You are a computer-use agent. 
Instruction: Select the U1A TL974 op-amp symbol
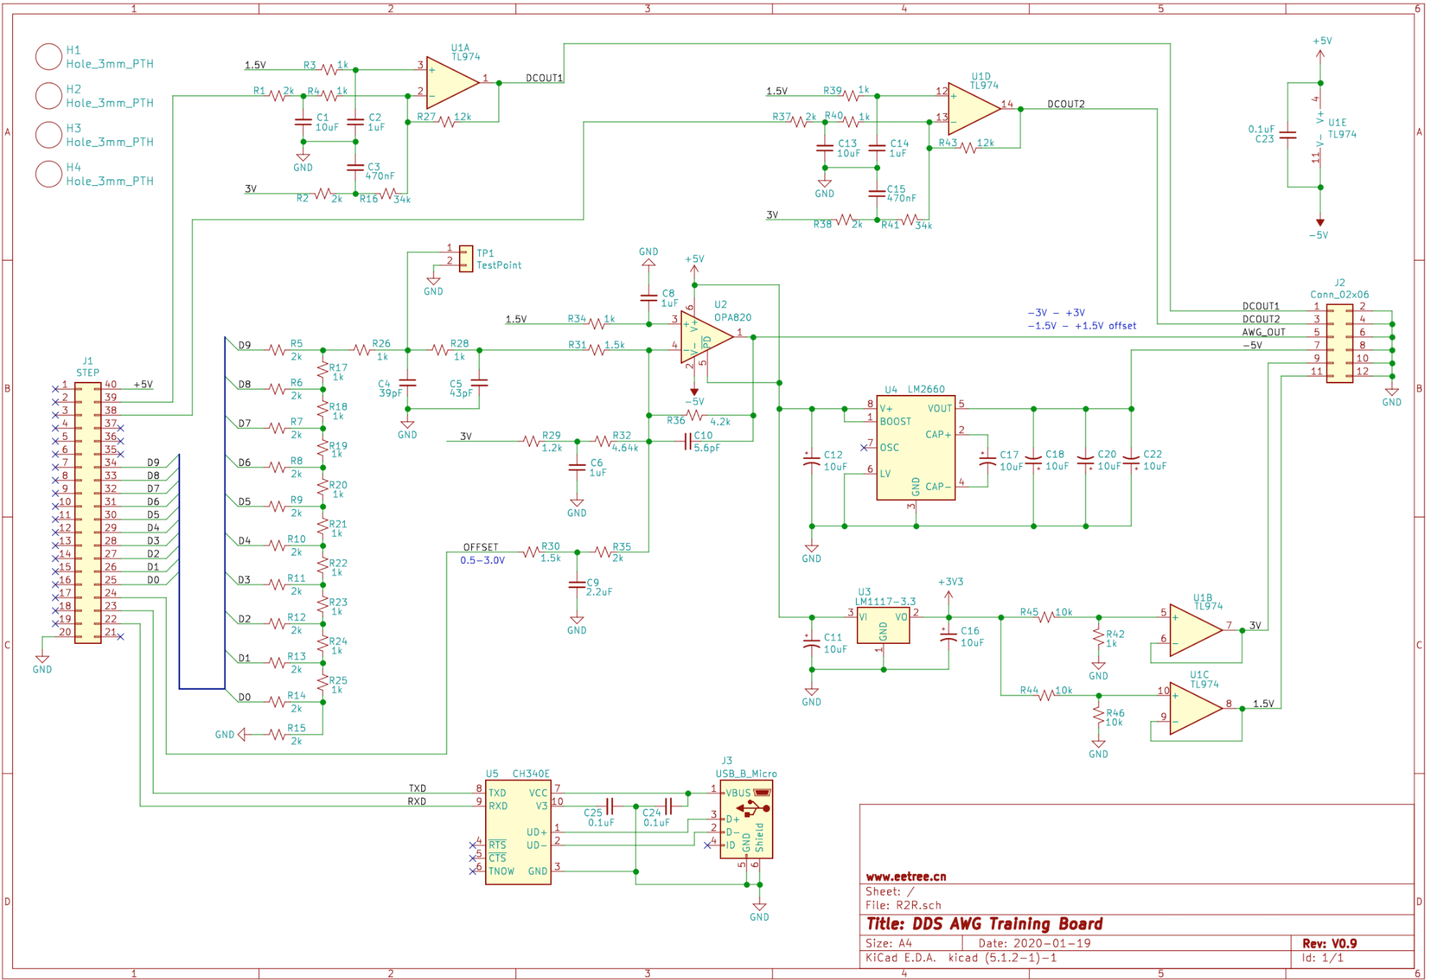pos(452,83)
